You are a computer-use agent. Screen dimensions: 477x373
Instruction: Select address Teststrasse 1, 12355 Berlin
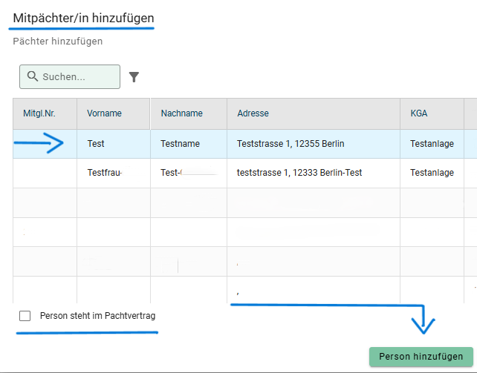291,144
